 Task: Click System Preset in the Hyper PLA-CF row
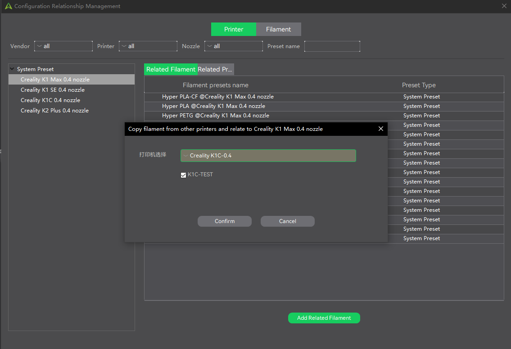pyautogui.click(x=421, y=97)
